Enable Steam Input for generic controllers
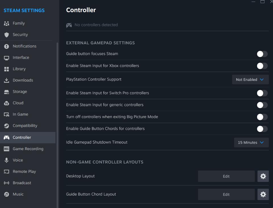Viewport: 273px width, 208px height. click(262, 105)
